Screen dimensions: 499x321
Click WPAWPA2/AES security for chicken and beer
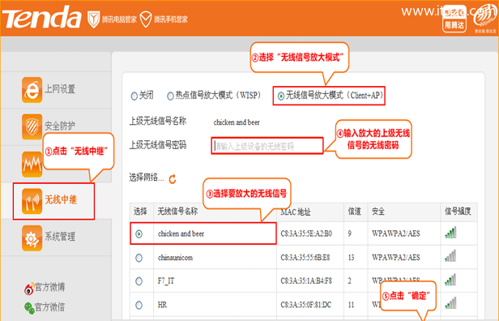396,233
